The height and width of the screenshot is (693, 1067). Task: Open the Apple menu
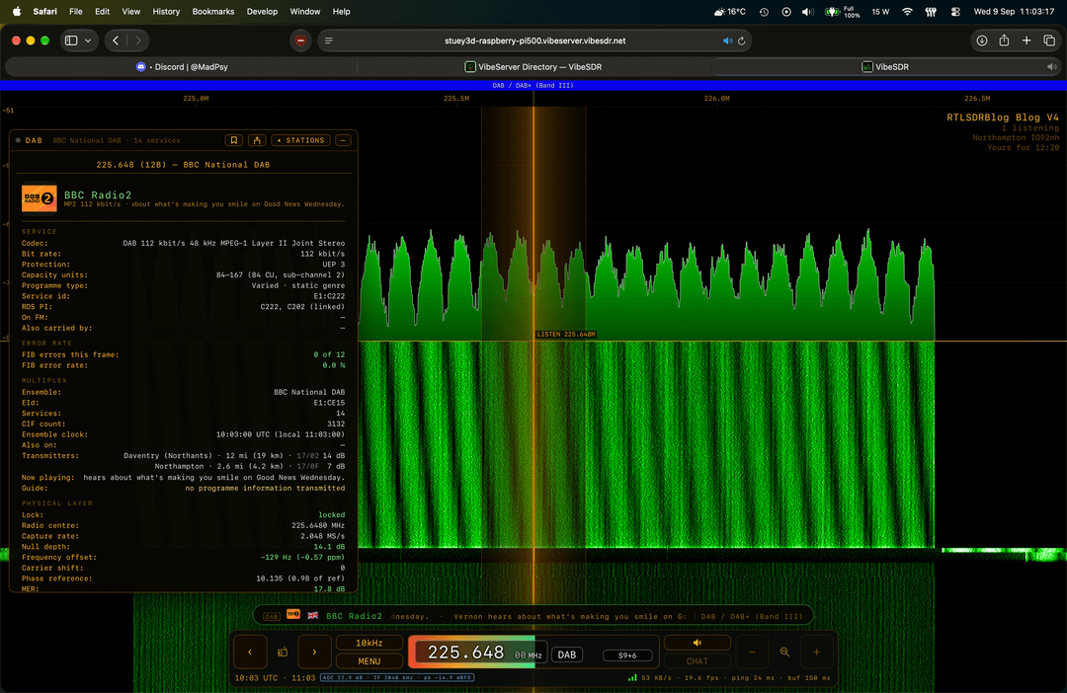pos(17,12)
